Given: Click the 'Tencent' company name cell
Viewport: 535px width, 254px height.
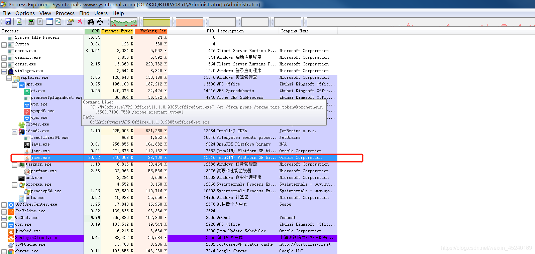Looking at the screenshot, I should 287,218.
